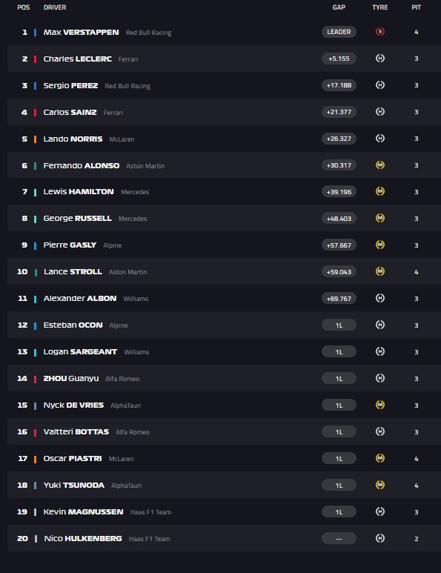Click the POS column header
The image size is (441, 573).
coord(24,7)
